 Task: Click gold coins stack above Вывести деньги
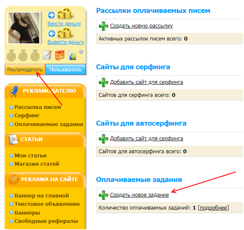(x=64, y=33)
